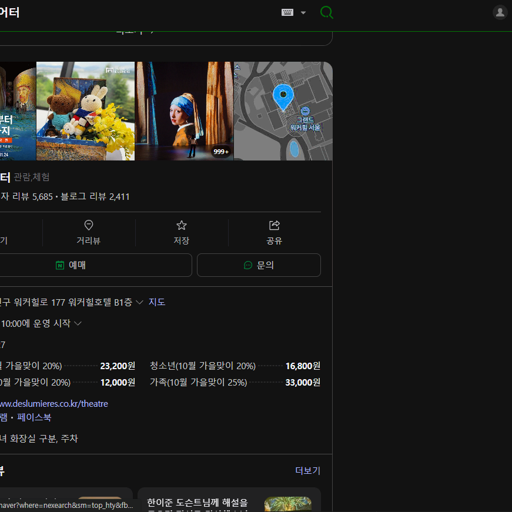Open the 지도 map link
Viewport: 512px width, 512px height.
pos(157,302)
